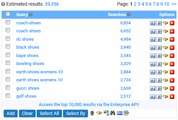Click binoculars icon in coach-shoes row
The height and width of the screenshot is (120, 178).
pos(165,23)
